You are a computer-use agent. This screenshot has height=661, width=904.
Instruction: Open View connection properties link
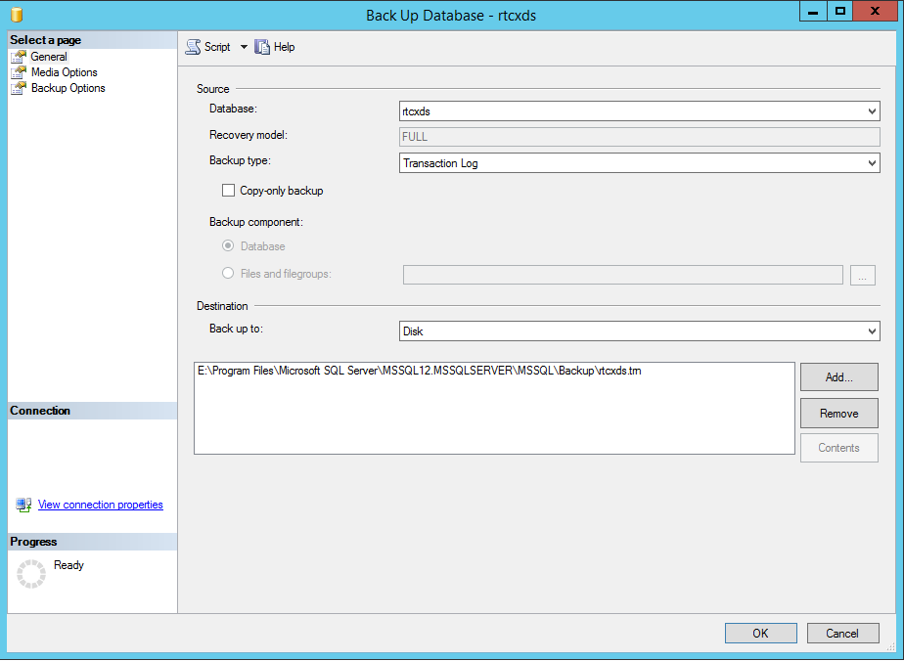click(100, 505)
